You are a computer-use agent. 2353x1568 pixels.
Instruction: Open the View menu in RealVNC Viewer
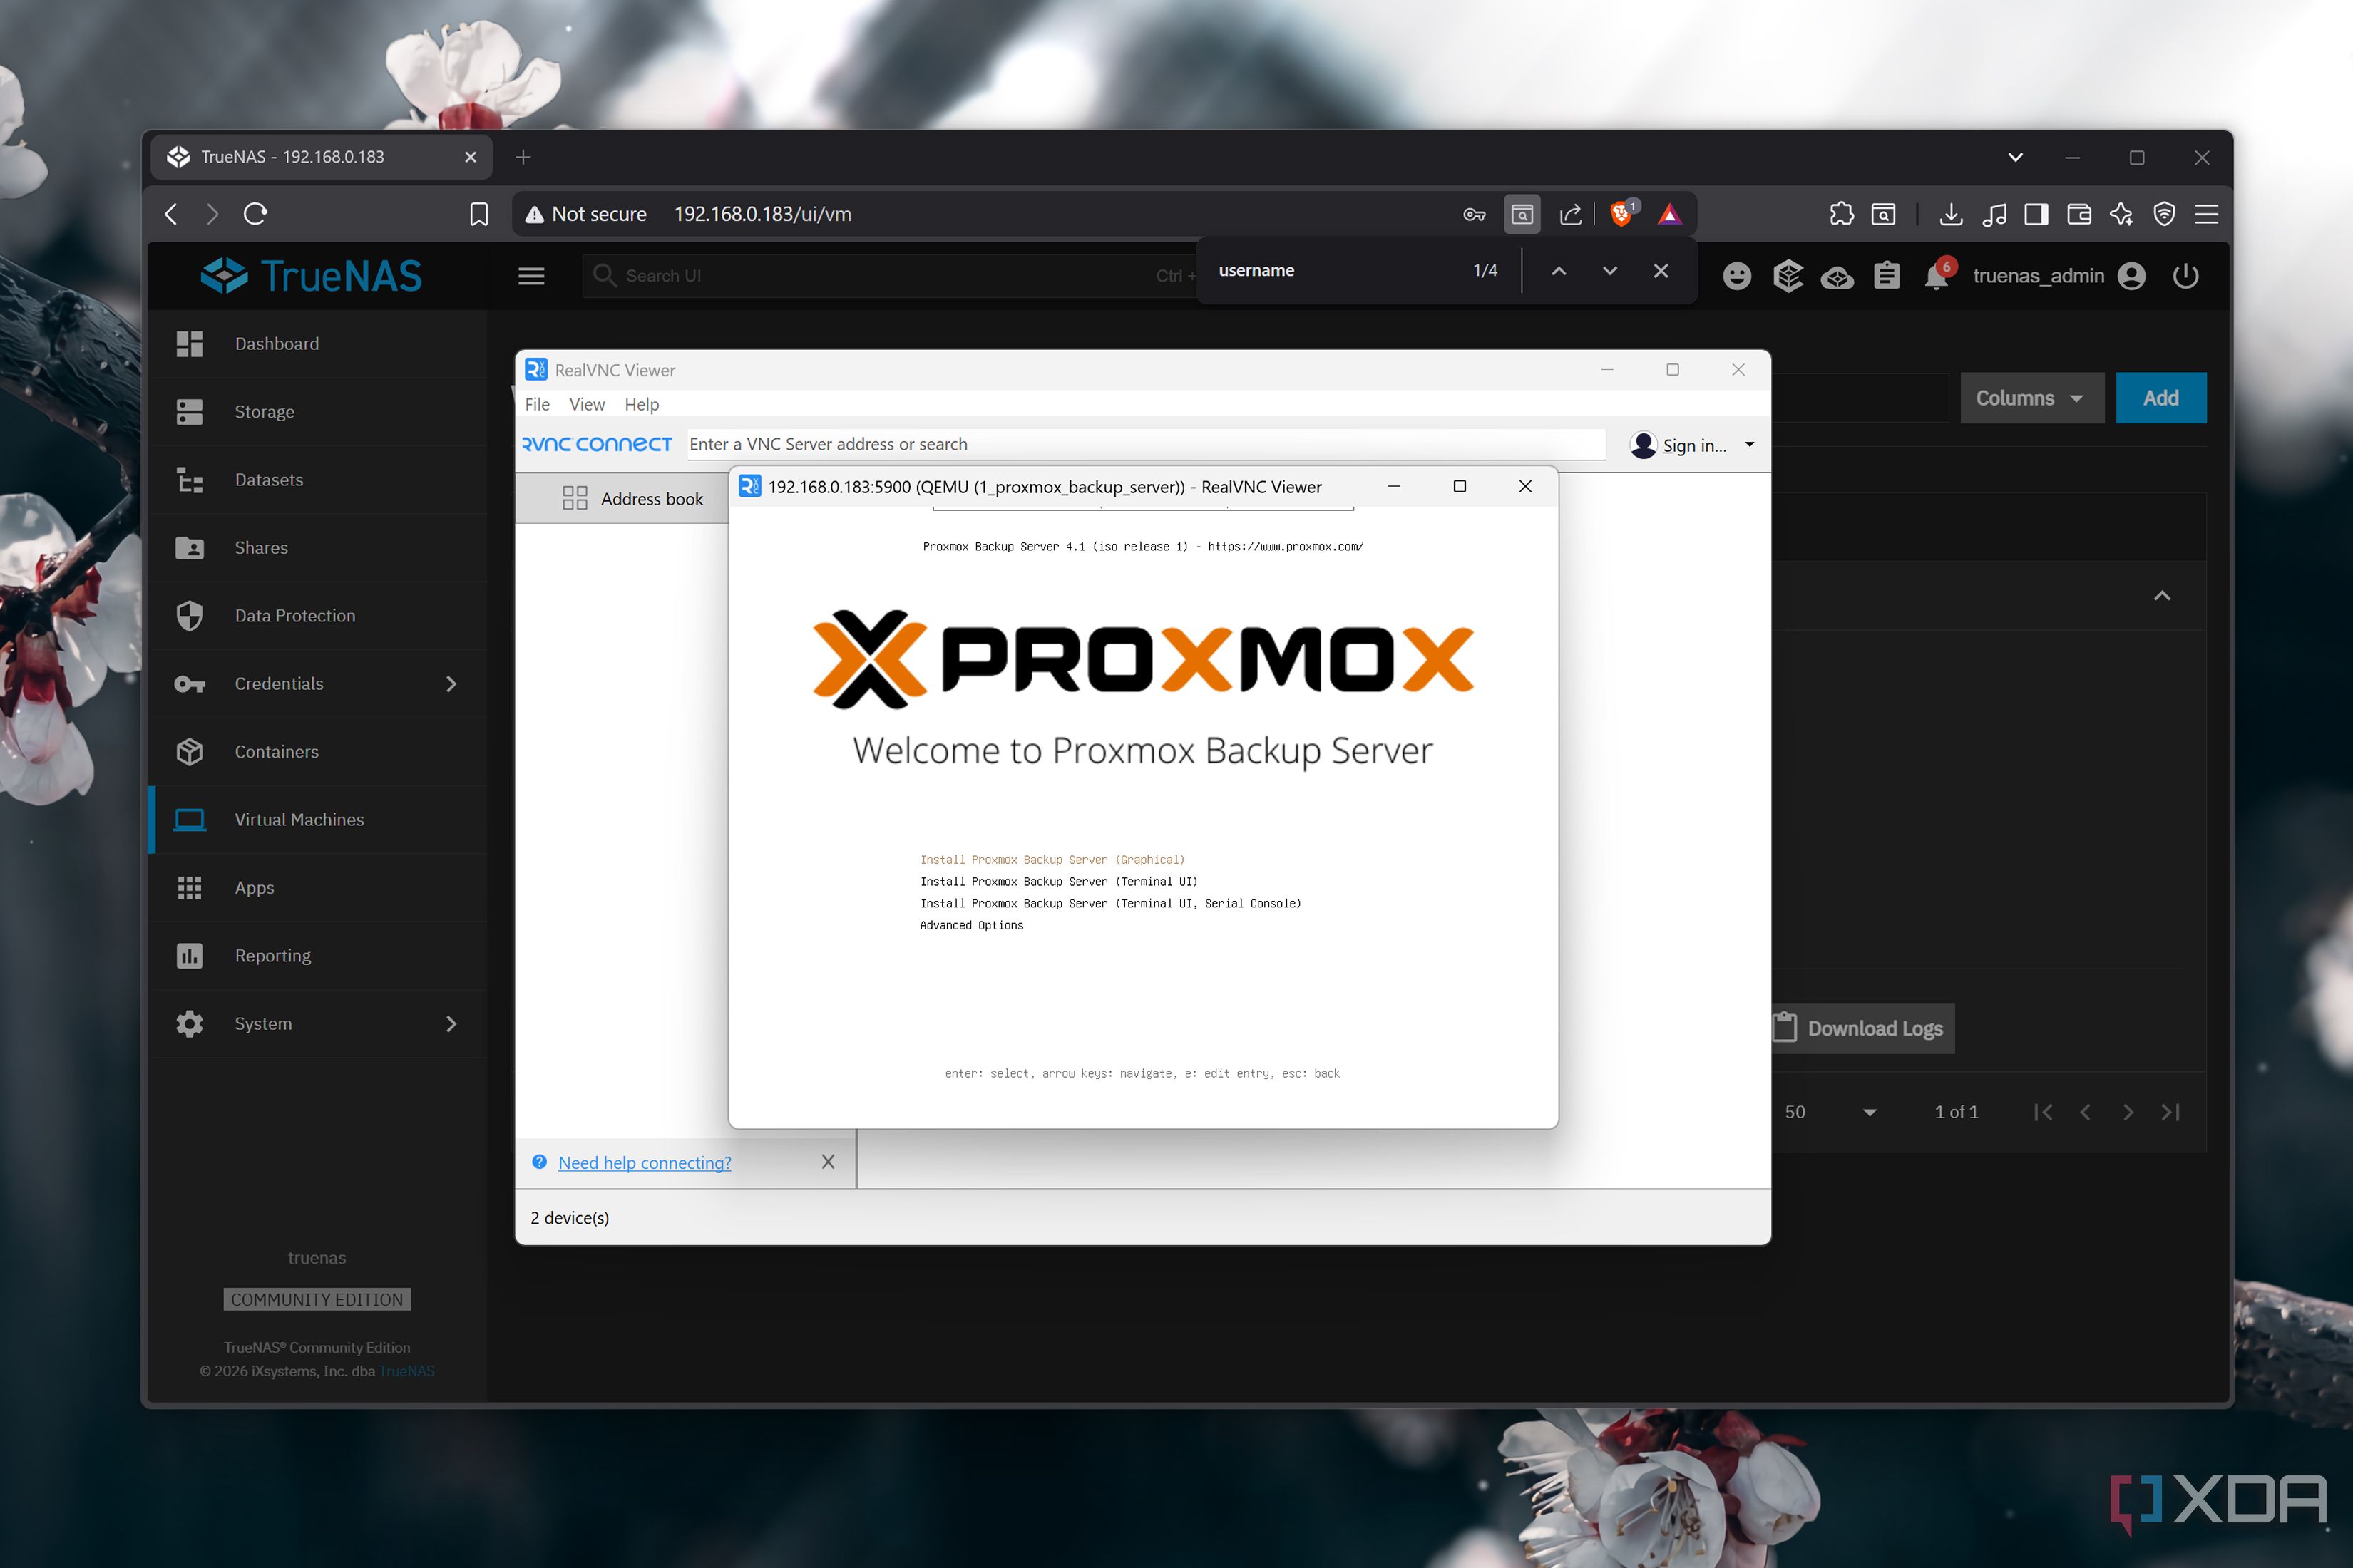point(588,404)
